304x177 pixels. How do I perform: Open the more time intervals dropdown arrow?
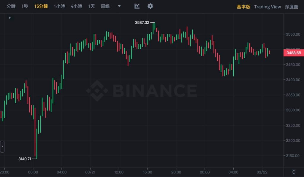coord(119,6)
